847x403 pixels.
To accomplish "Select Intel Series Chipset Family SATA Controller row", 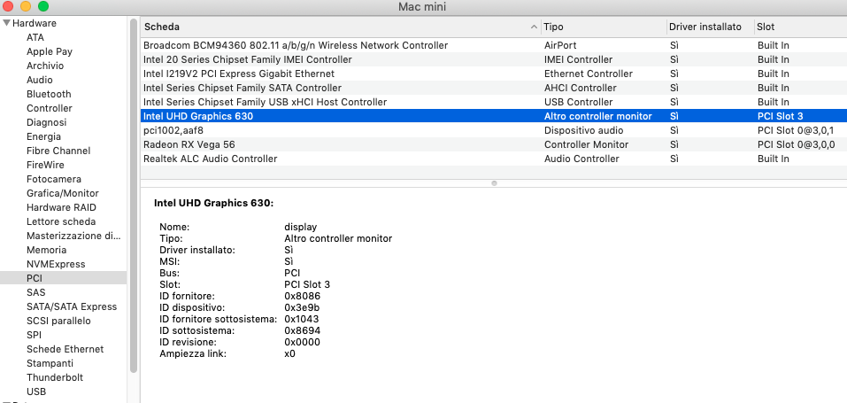I will click(494, 88).
